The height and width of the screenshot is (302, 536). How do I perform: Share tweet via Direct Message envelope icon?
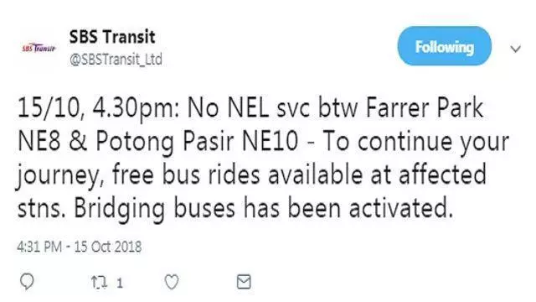(x=244, y=282)
